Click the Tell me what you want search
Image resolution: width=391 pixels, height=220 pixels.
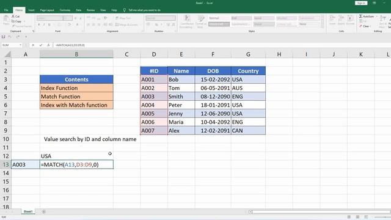144,10
